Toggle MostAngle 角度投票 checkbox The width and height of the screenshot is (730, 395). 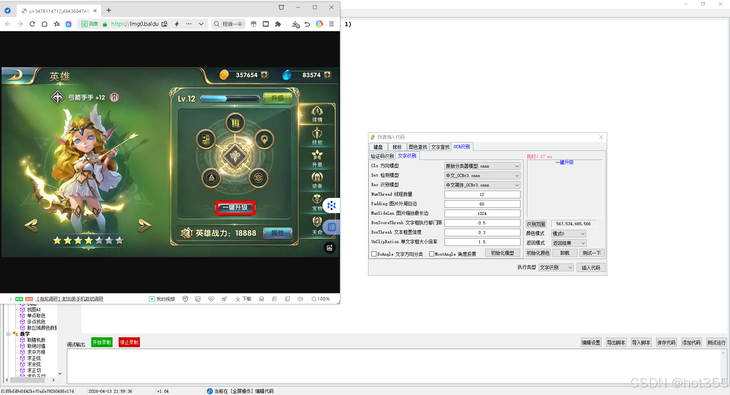coord(432,254)
